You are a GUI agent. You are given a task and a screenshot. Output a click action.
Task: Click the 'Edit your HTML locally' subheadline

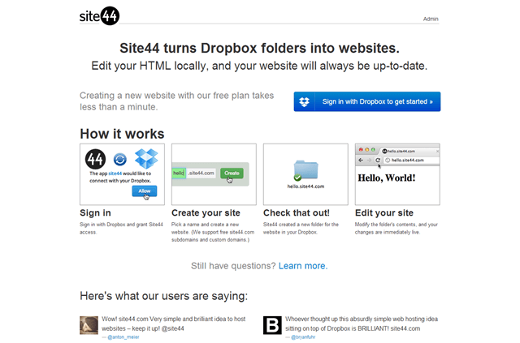pyautogui.click(x=259, y=66)
